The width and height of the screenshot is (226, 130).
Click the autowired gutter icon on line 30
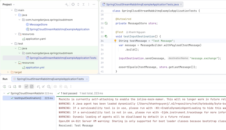coord(106,23)
